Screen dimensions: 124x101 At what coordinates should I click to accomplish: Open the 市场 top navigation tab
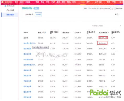[83, 2]
